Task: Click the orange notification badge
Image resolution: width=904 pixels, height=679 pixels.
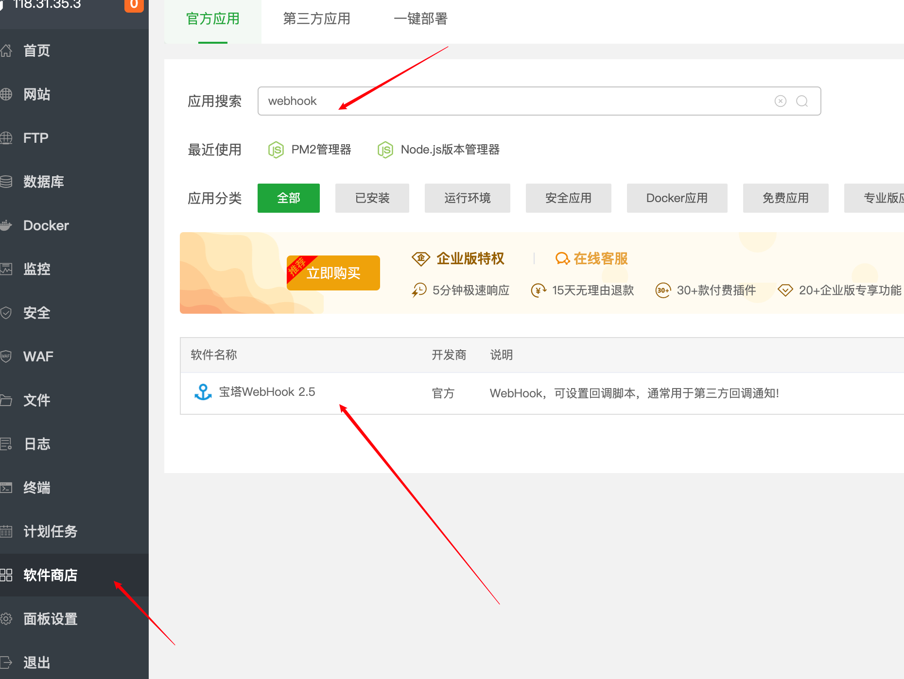Action: tap(134, 5)
